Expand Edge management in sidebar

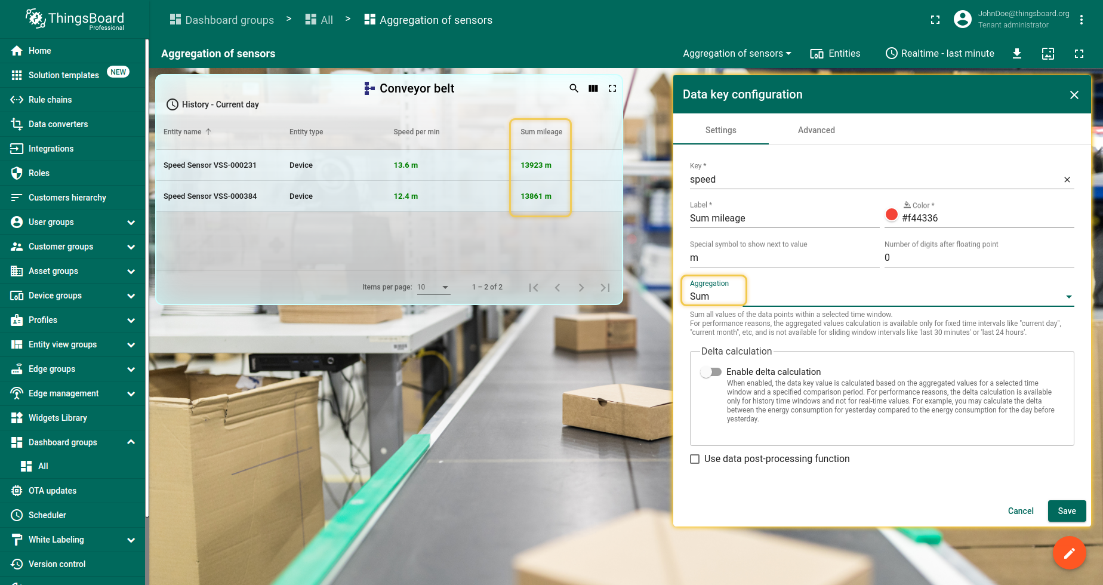(72, 393)
